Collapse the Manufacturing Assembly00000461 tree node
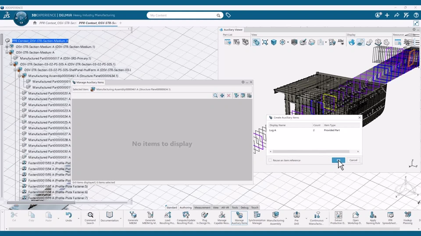 20,76
